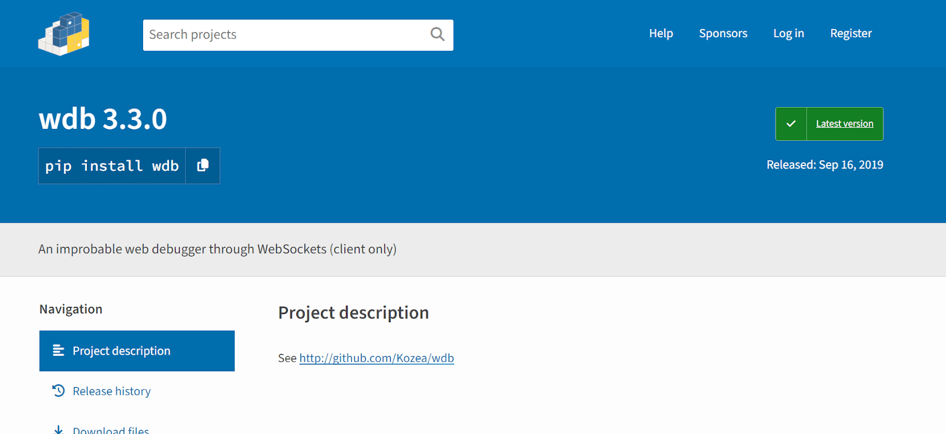Viewport: 946px width, 434px height.
Task: Click the 'pip install wdb' command text
Action: [112, 166]
